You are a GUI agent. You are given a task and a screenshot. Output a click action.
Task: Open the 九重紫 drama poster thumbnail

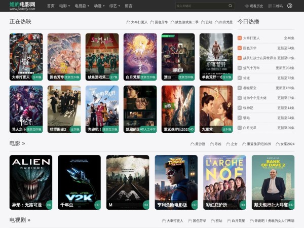216,108
